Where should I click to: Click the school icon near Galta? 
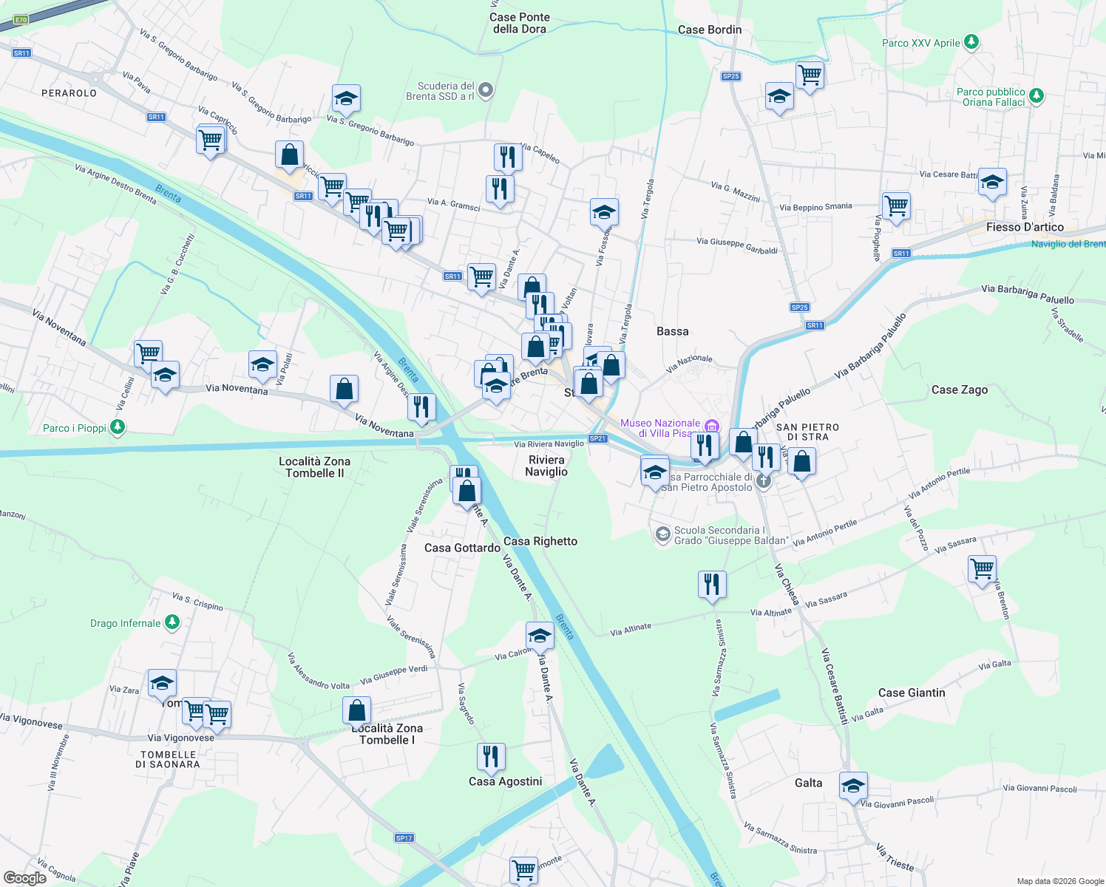852,786
